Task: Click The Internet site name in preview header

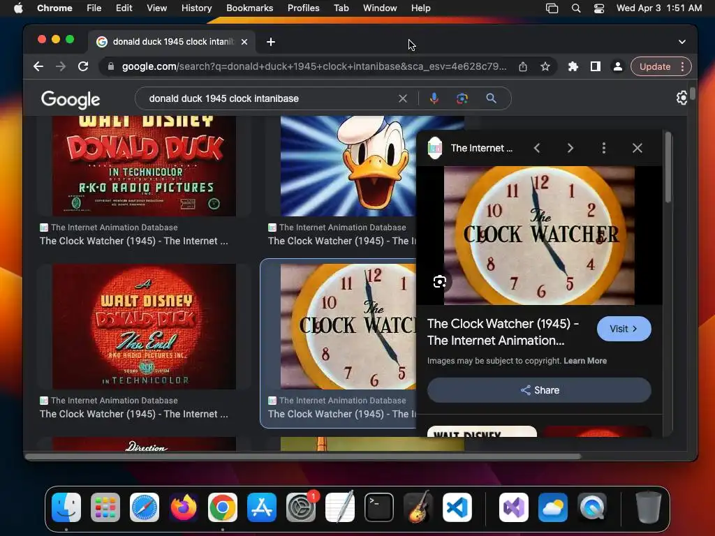Action: coord(482,148)
